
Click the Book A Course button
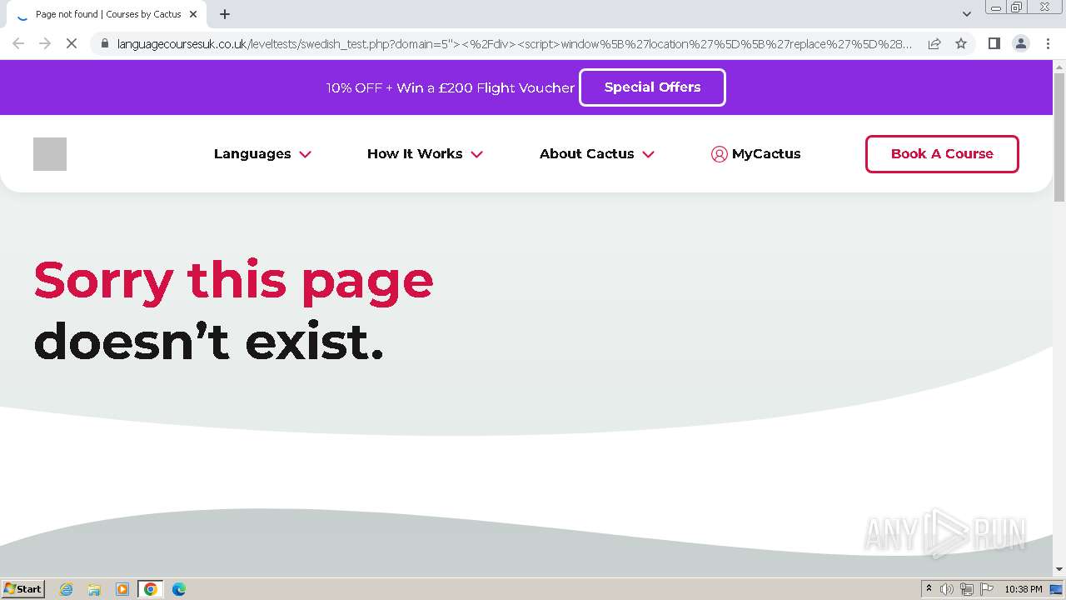[x=942, y=154]
